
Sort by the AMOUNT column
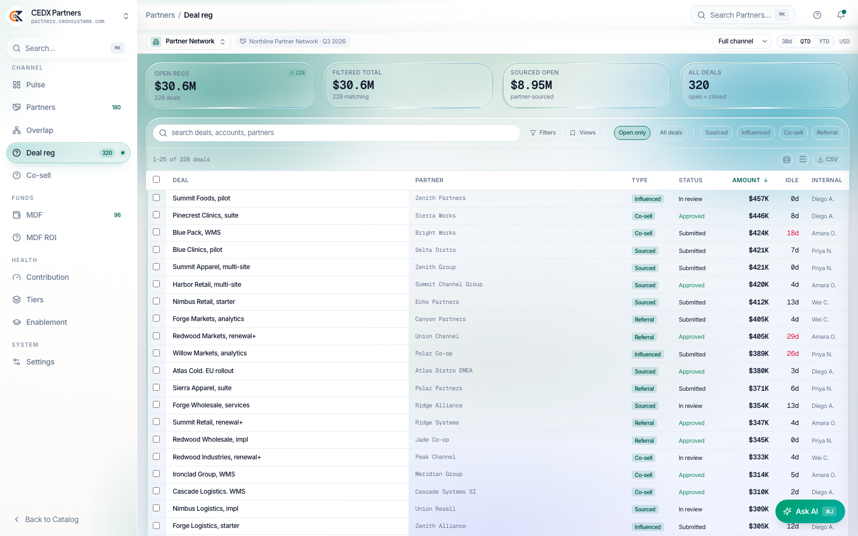[750, 180]
